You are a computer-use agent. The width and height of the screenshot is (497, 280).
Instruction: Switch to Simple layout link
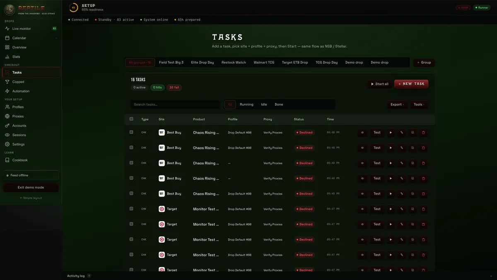[31, 198]
